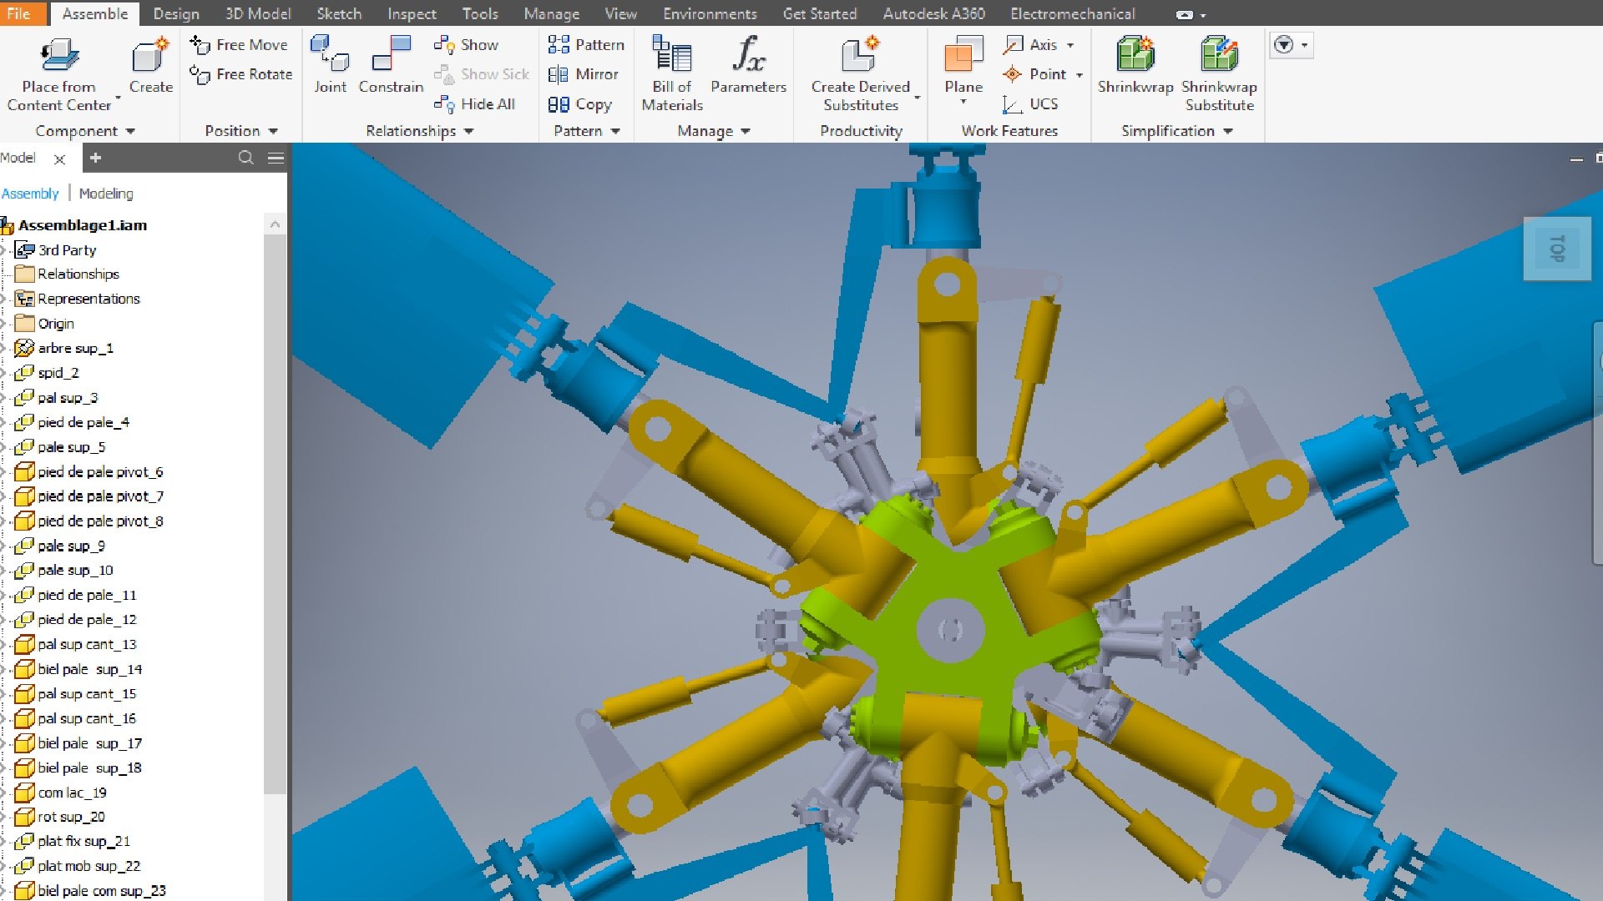Switch to the Environments tab

pyautogui.click(x=710, y=13)
